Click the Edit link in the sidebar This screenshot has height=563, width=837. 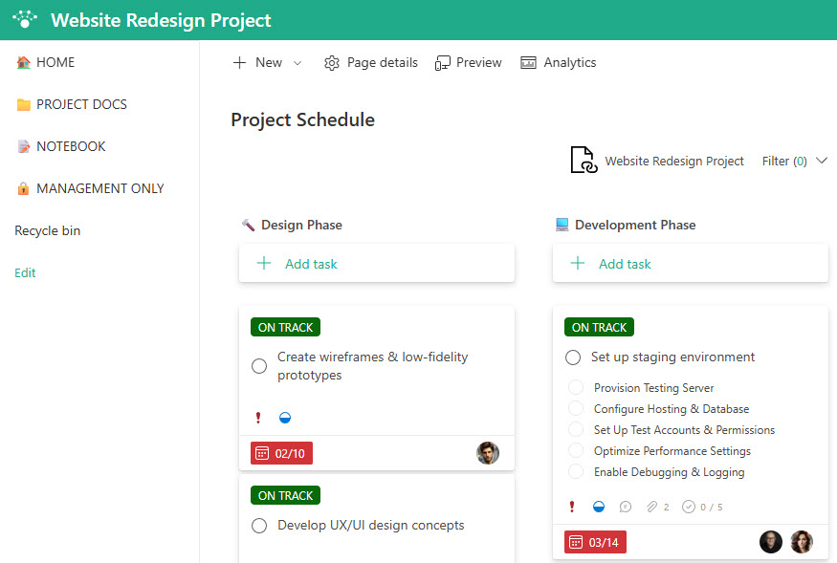(x=25, y=272)
